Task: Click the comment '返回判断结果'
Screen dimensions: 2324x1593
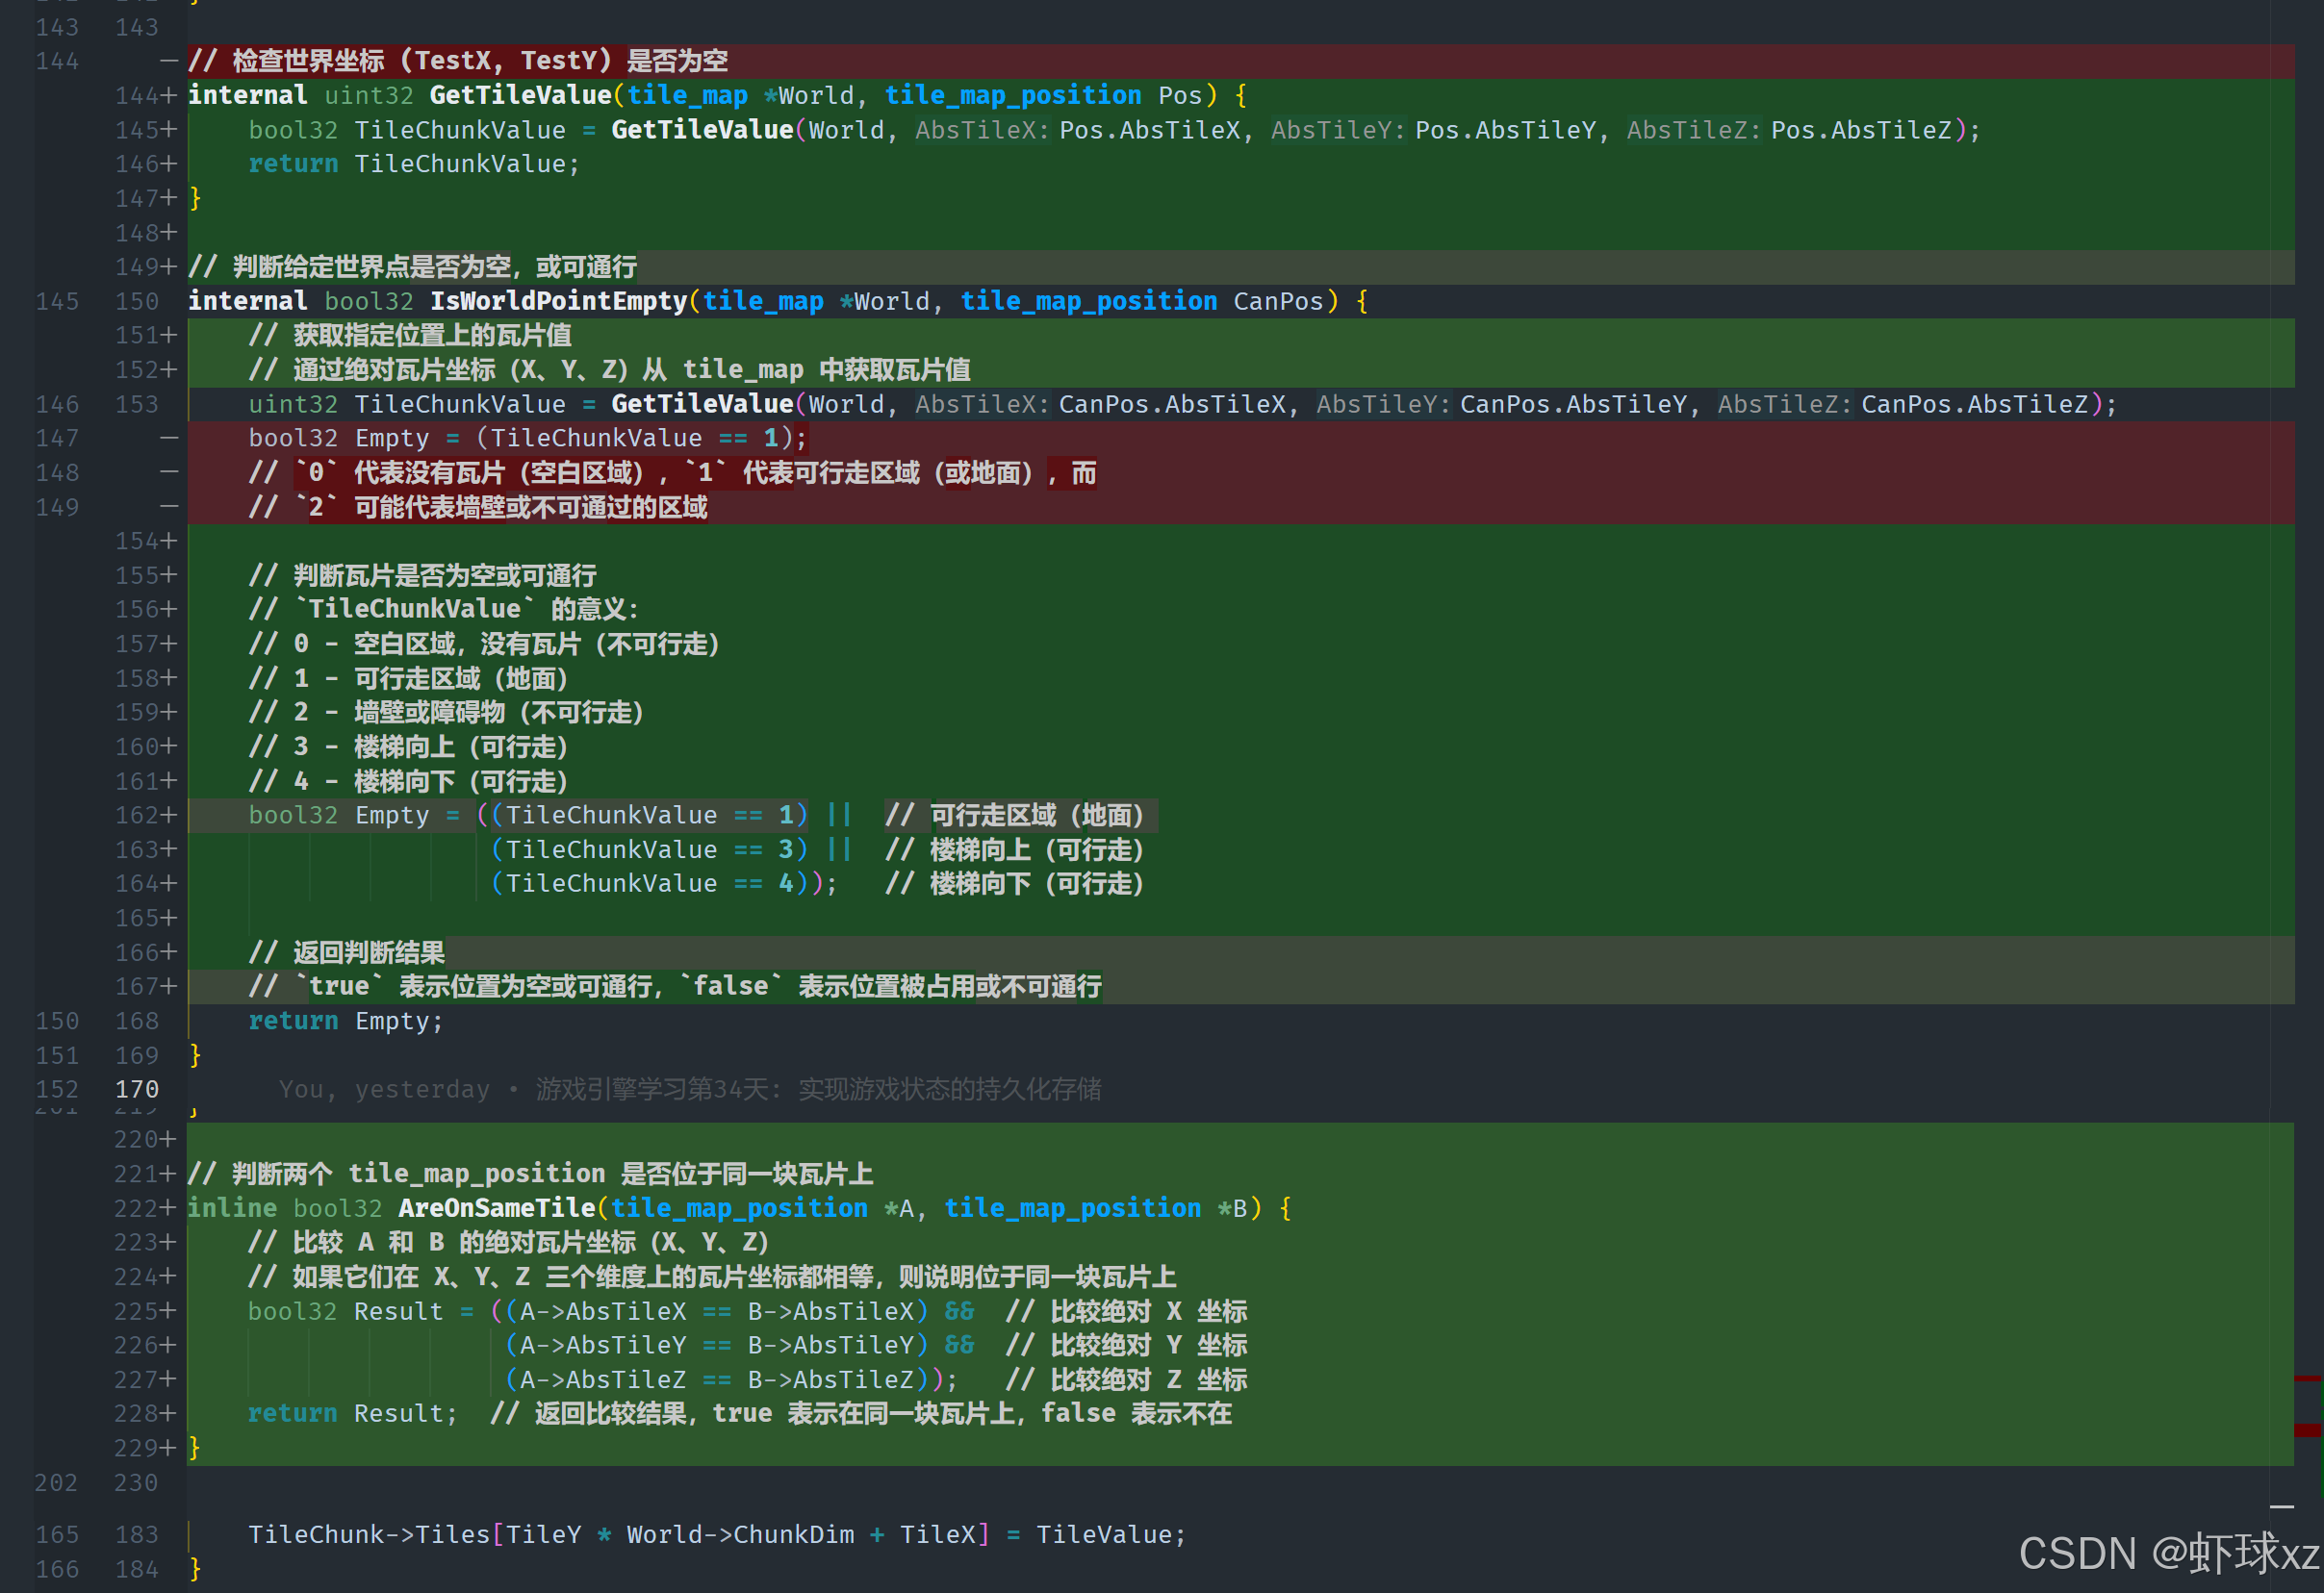Action: [x=347, y=952]
